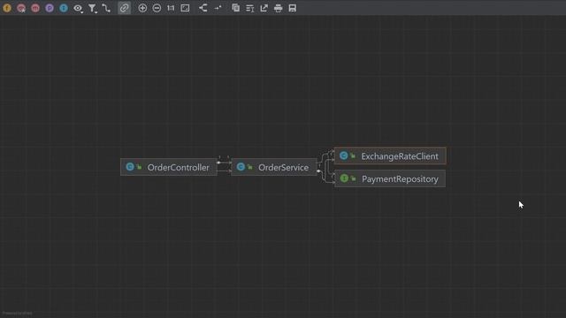Toggle Inner Classes display in diagram
Viewport: 566px width, 318px height.
click(x=64, y=8)
